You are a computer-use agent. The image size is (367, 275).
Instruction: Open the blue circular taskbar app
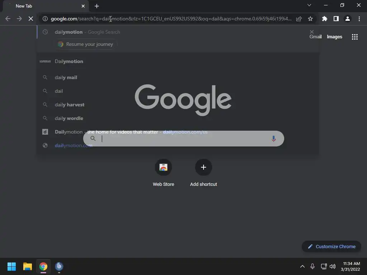pos(59,266)
